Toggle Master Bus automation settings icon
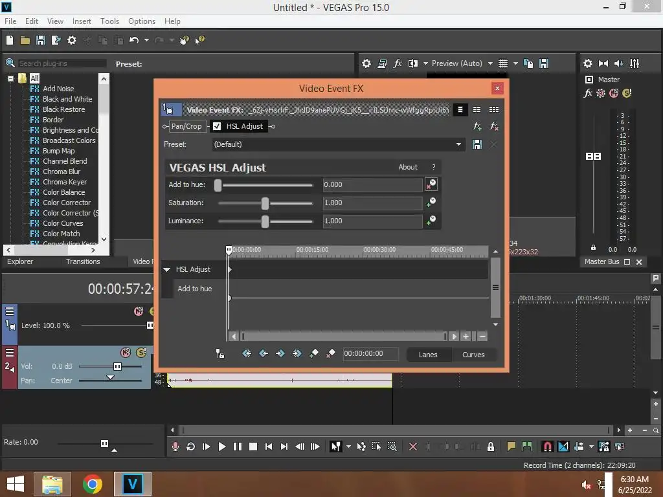This screenshot has height=497, width=663. click(601, 93)
